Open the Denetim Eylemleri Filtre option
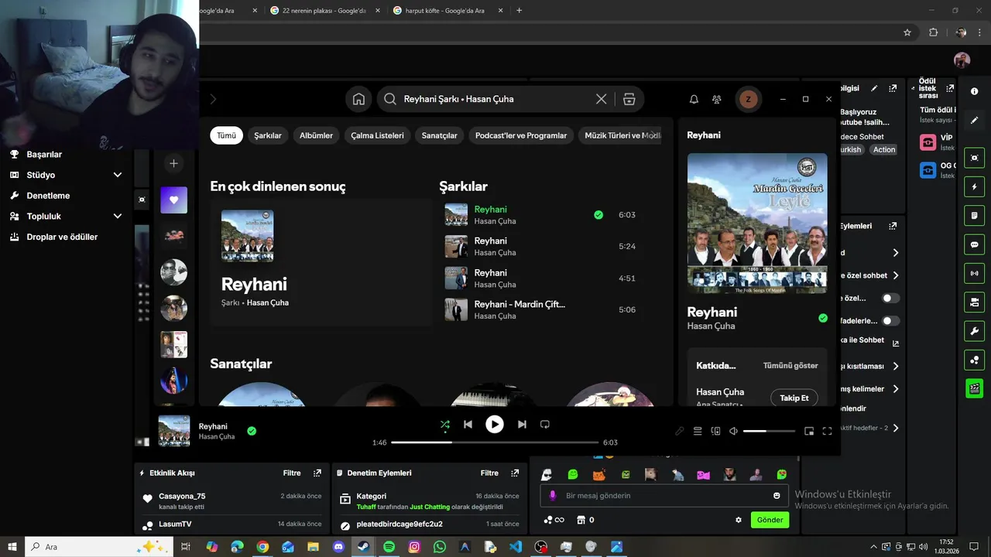991x557 pixels. click(x=489, y=473)
